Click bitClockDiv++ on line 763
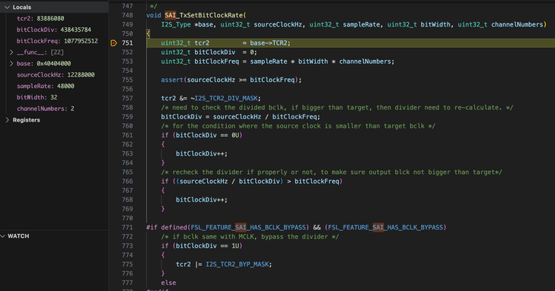The image size is (555, 291). click(x=202, y=153)
